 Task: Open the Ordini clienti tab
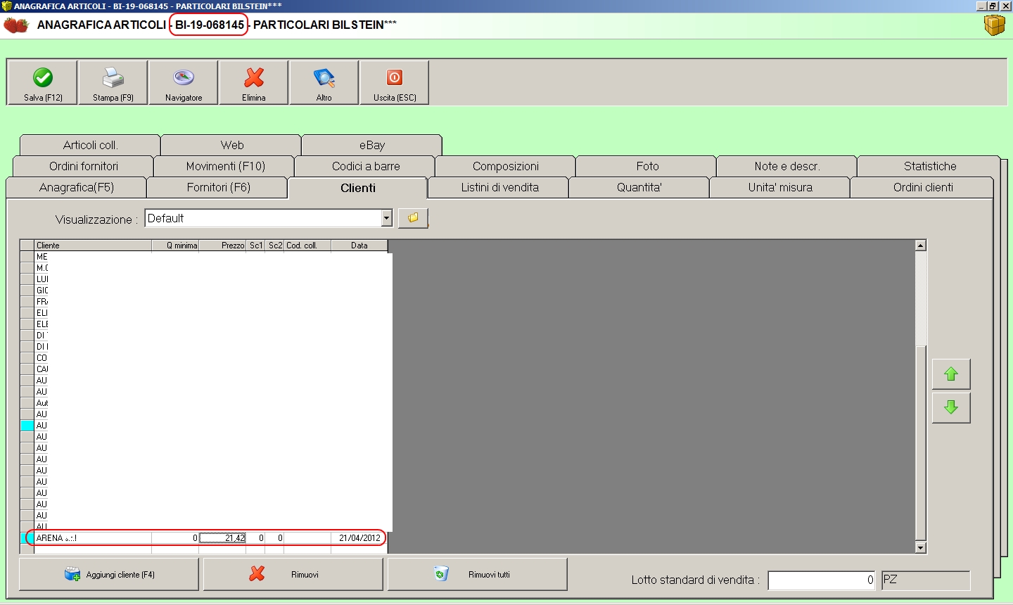pyautogui.click(x=923, y=187)
